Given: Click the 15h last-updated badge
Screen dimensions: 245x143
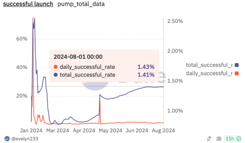Looking at the screenshot, I should [x=229, y=139].
